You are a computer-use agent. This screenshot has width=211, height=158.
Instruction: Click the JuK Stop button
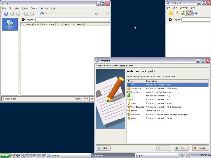pyautogui.click(x=18, y=14)
